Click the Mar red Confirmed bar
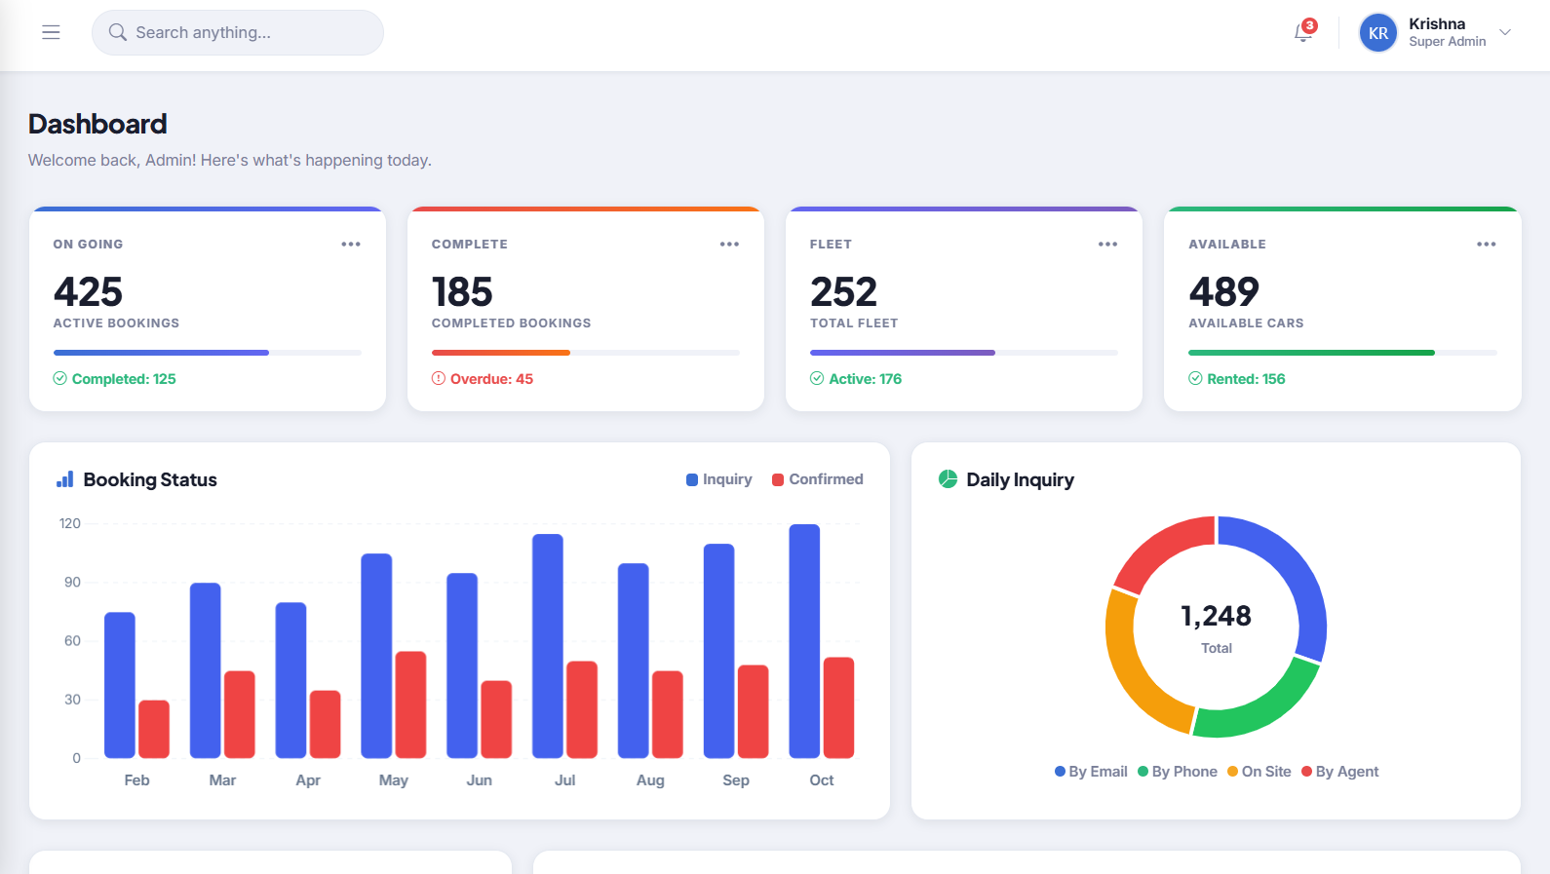Screen dimensions: 1550x874 (x=240, y=714)
